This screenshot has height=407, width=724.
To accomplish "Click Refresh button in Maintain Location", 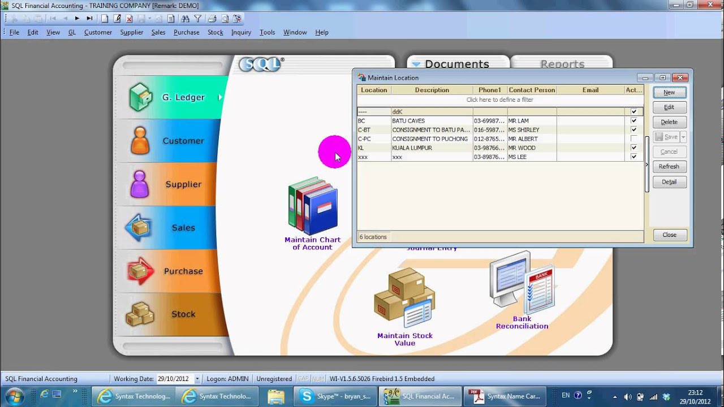I will pos(669,166).
